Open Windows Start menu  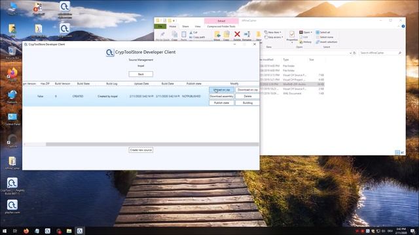pos(5,231)
